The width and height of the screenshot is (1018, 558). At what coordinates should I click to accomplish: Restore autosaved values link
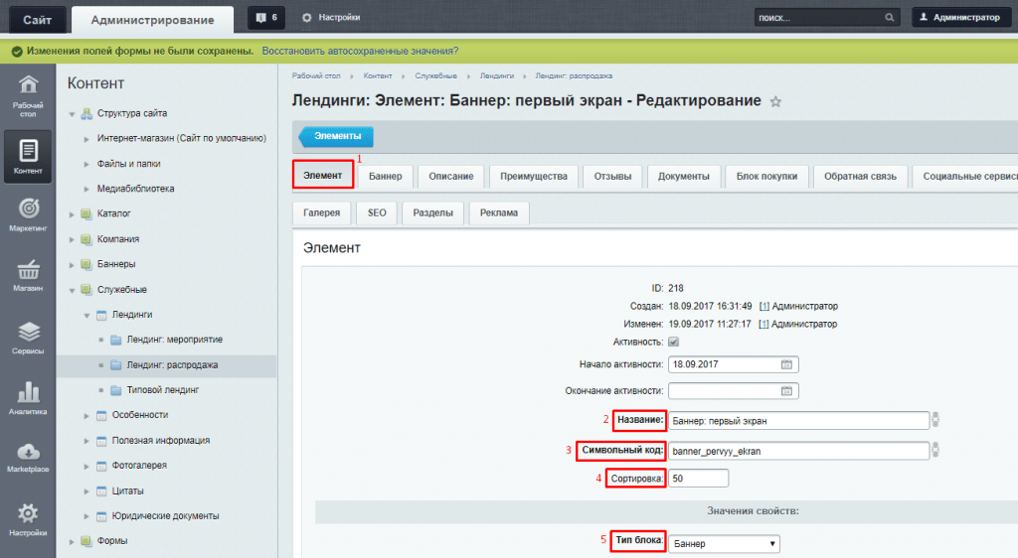[x=360, y=52]
